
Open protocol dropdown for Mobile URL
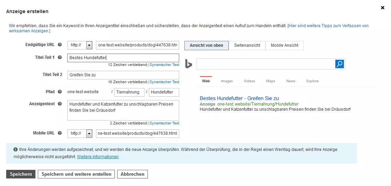[89, 133]
